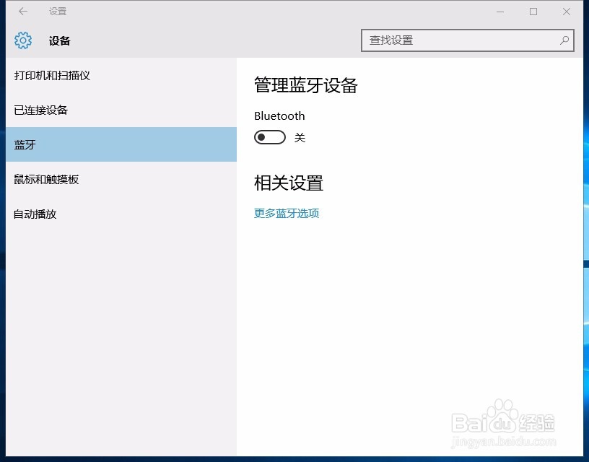589x462 pixels.
Task: Select 已连接设备 in the sidebar
Action: [x=121, y=110]
